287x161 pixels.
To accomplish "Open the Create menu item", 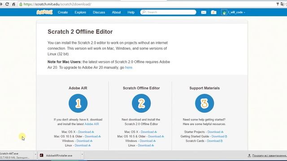I will pyautogui.click(x=63, y=12).
